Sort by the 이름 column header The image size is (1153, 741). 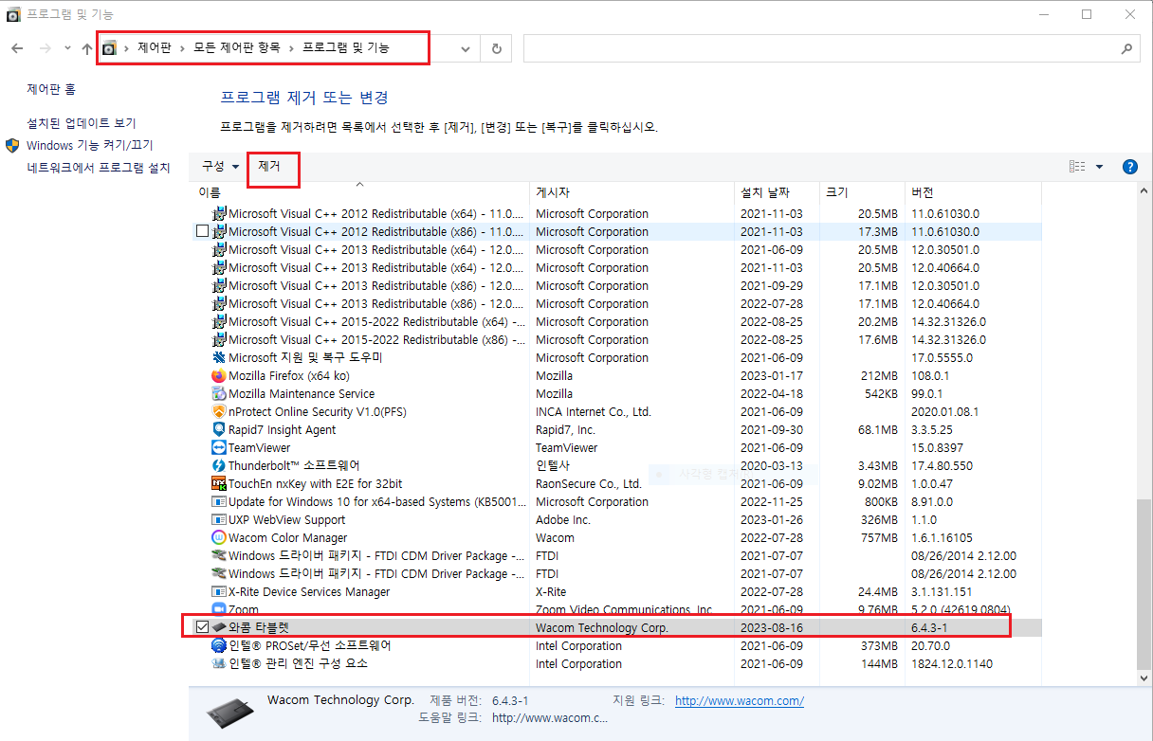pyautogui.click(x=360, y=192)
